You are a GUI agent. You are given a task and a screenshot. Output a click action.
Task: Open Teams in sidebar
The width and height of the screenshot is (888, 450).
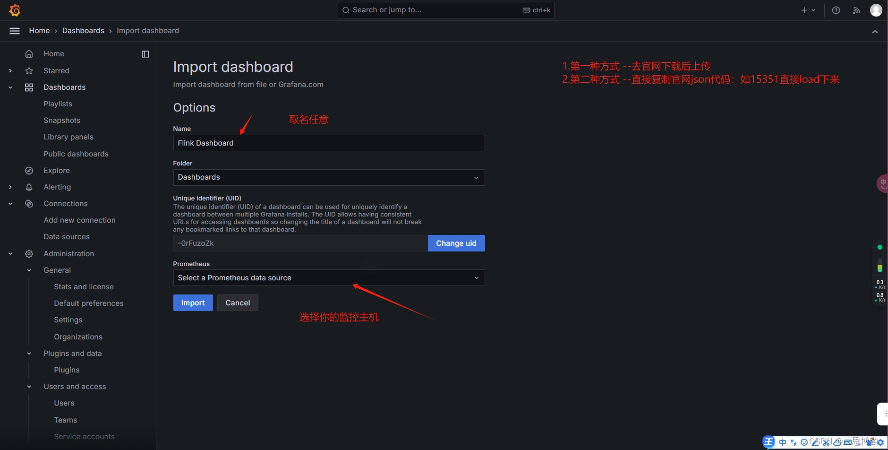point(65,420)
